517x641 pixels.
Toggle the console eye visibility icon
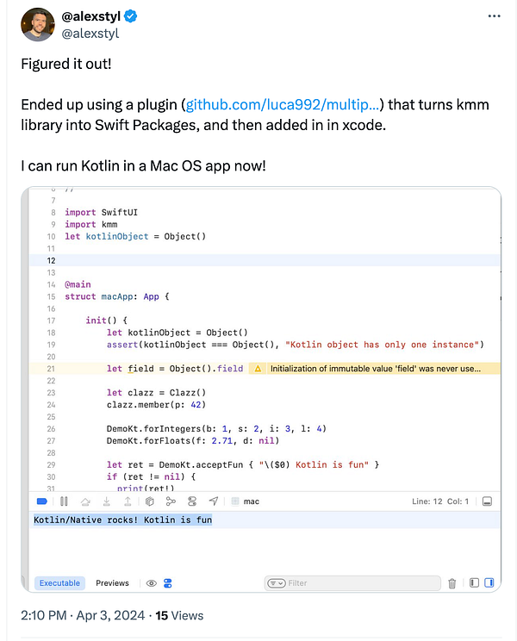coord(151,583)
